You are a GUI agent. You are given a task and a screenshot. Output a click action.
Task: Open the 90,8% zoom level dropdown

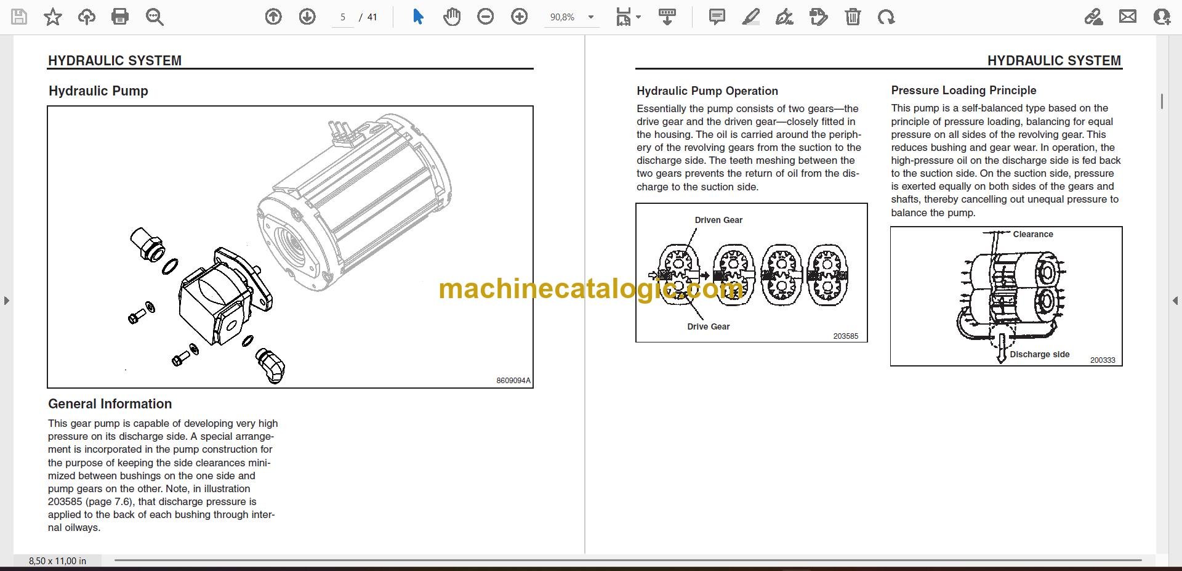[x=591, y=17]
